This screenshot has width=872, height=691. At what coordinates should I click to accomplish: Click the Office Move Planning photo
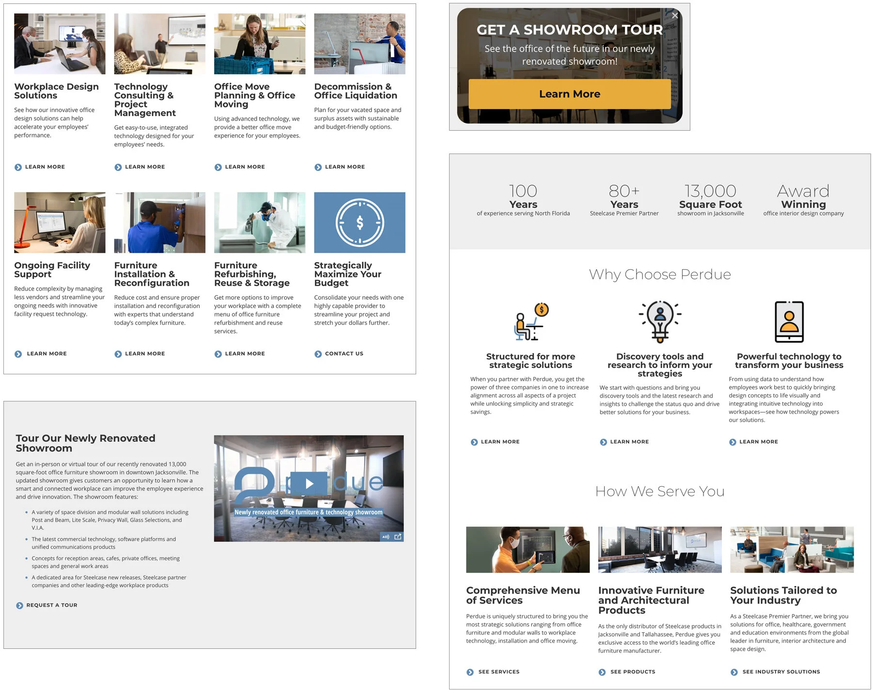click(260, 44)
